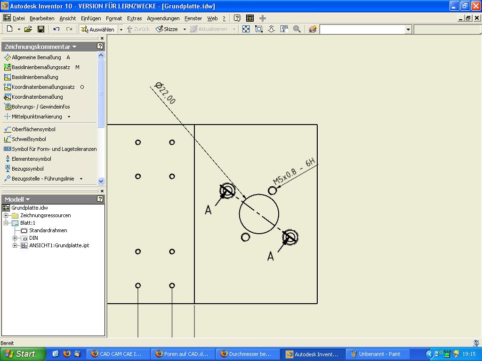Image resolution: width=482 pixels, height=361 pixels.
Task: Expand ANSICHT1:Grundplatte.ipt node
Action: pyautogui.click(x=15, y=245)
